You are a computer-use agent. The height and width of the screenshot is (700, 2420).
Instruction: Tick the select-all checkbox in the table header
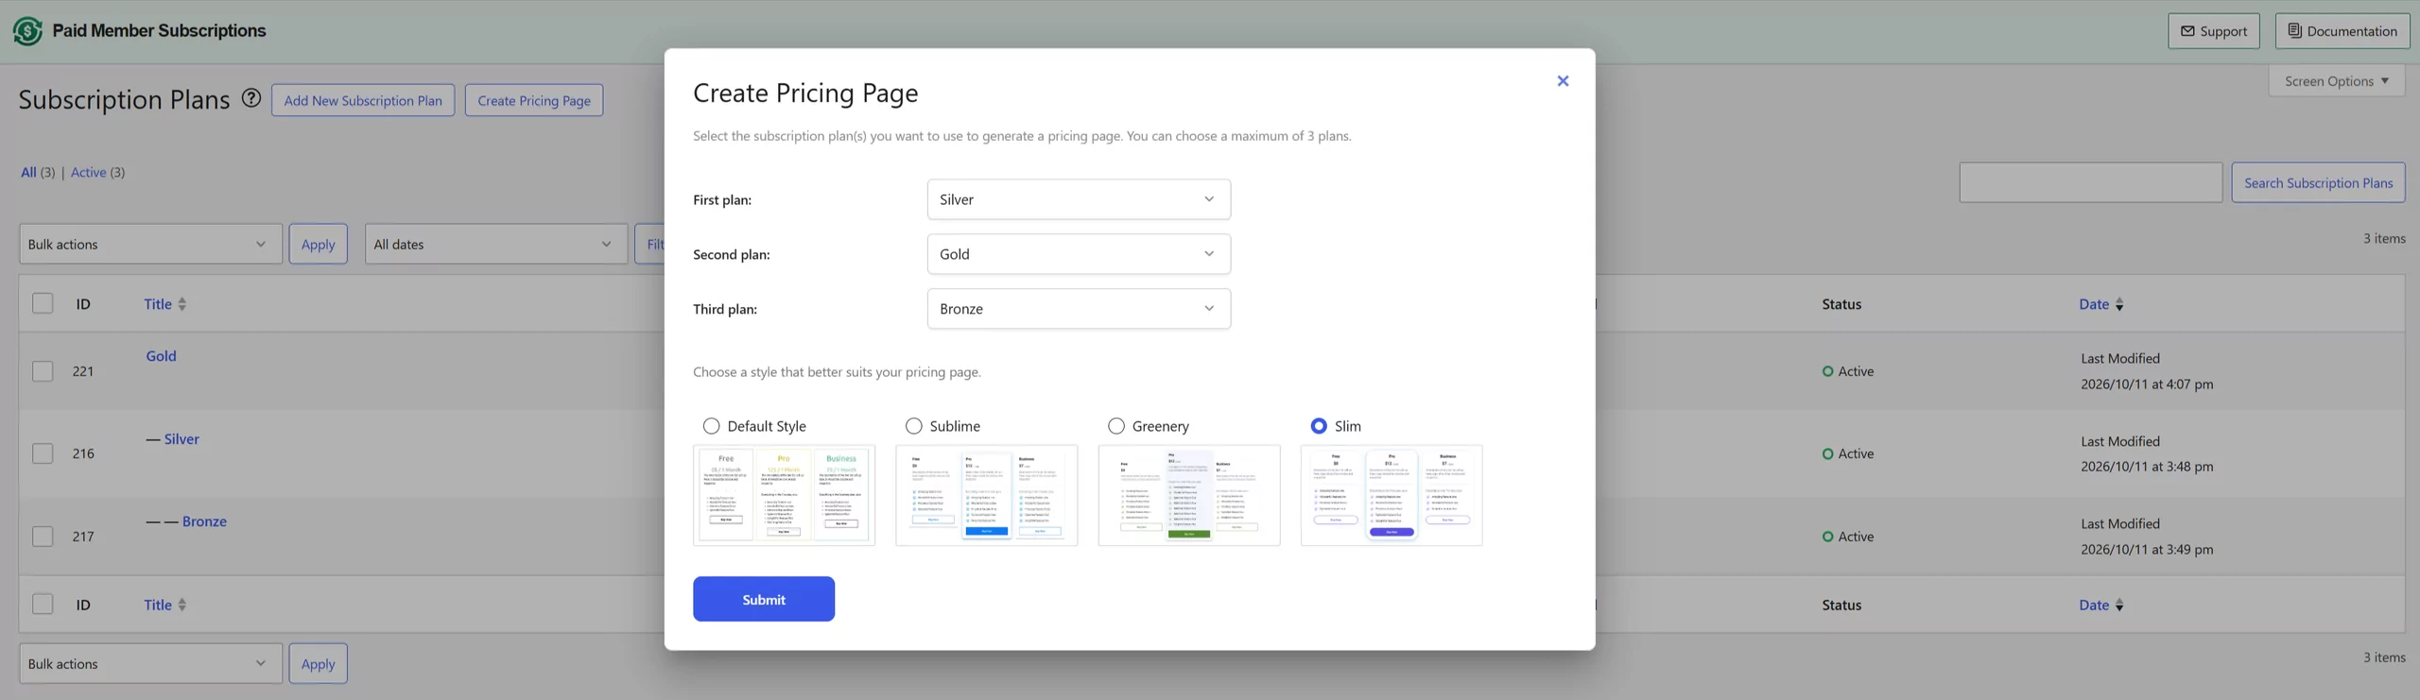[x=43, y=303]
